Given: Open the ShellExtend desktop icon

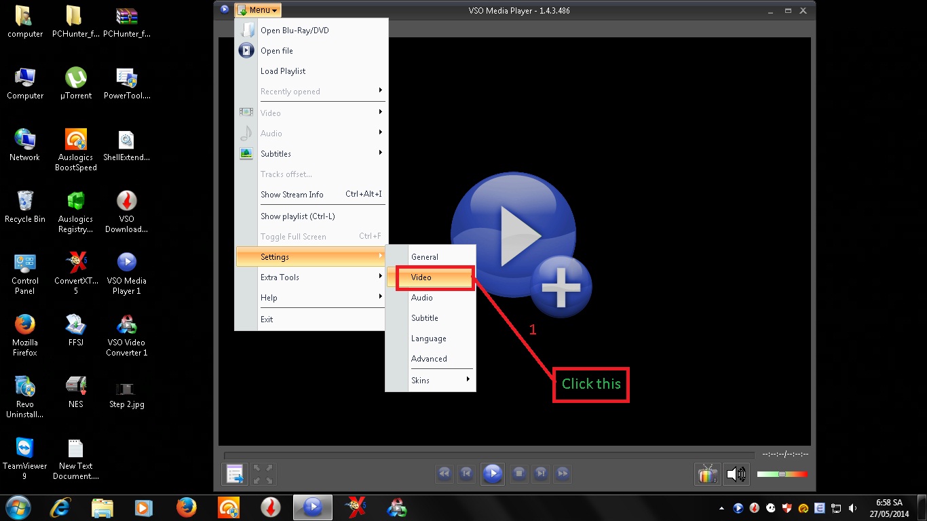Looking at the screenshot, I should click(x=126, y=145).
